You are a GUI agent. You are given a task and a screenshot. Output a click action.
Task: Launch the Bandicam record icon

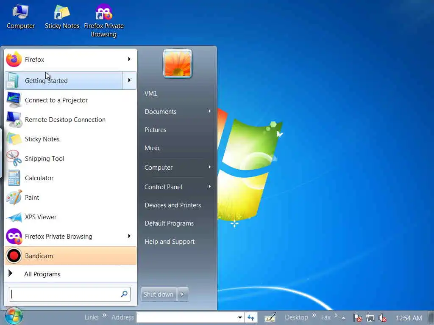click(14, 256)
